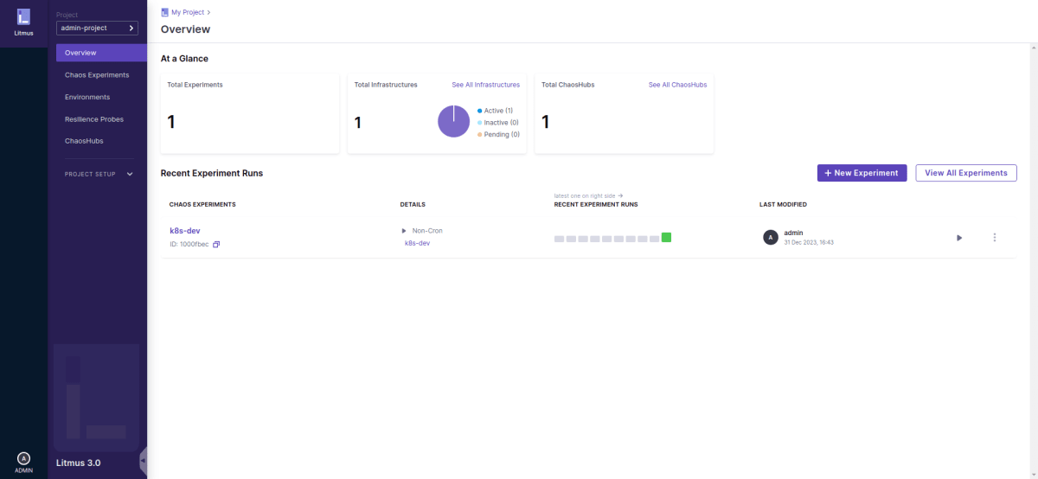Follow the See All ChaosHubs link

click(677, 85)
